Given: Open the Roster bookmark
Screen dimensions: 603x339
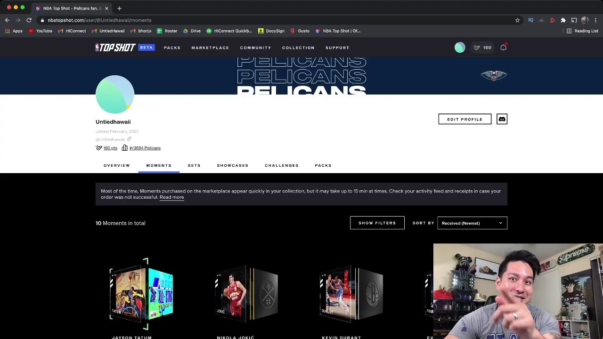Looking at the screenshot, I should (167, 31).
